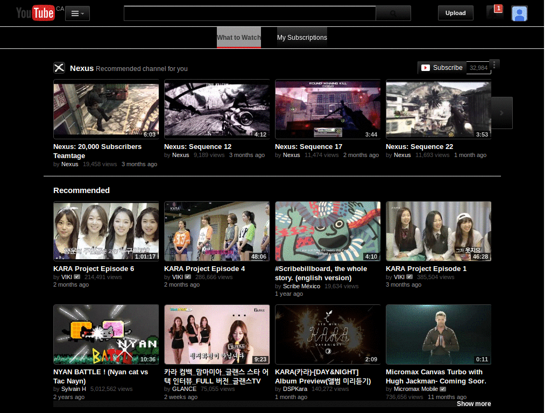Image resolution: width=551 pixels, height=413 pixels.
Task: Open KARA Project Episode 6 thumbnail
Action: [x=106, y=231]
